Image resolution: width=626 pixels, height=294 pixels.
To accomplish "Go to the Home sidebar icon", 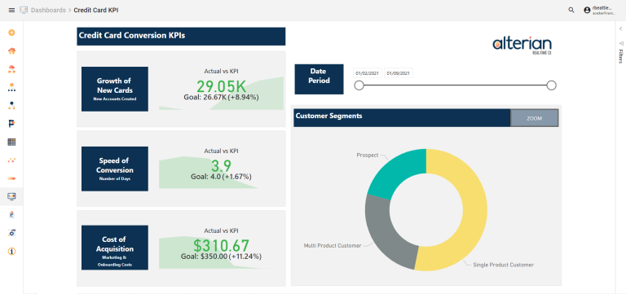I will (11, 51).
